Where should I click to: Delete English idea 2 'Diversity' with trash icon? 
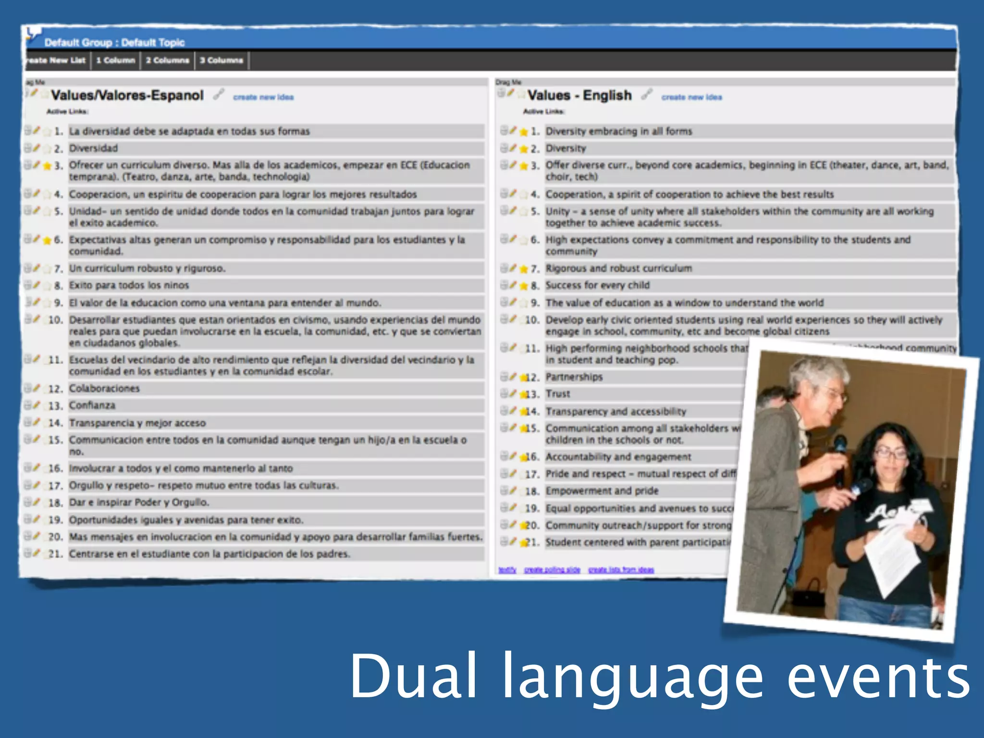point(504,148)
